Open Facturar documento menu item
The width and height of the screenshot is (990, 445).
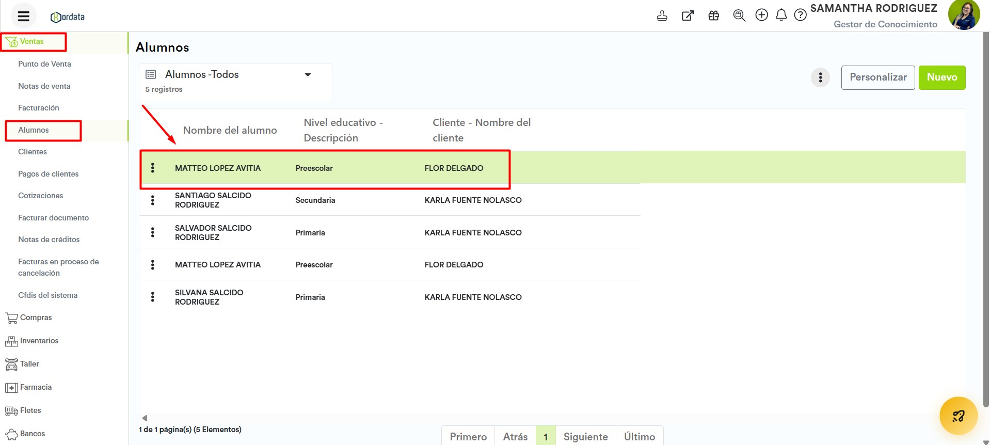point(53,218)
